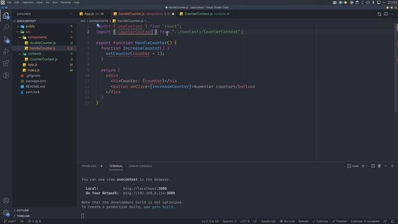
Task: Open the Terminal menu
Action: click(65, 2)
